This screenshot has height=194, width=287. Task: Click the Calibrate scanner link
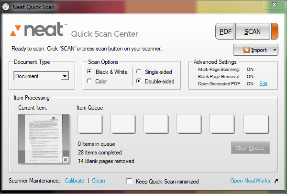click(75, 181)
